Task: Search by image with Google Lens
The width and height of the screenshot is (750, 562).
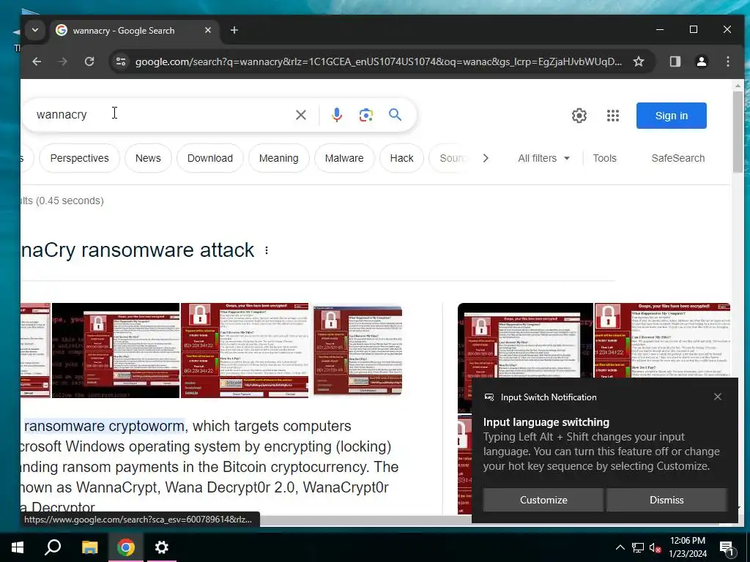Action: coord(366,115)
